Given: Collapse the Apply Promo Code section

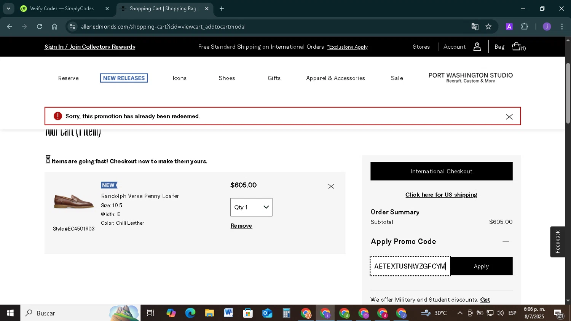Looking at the screenshot, I should (x=506, y=241).
